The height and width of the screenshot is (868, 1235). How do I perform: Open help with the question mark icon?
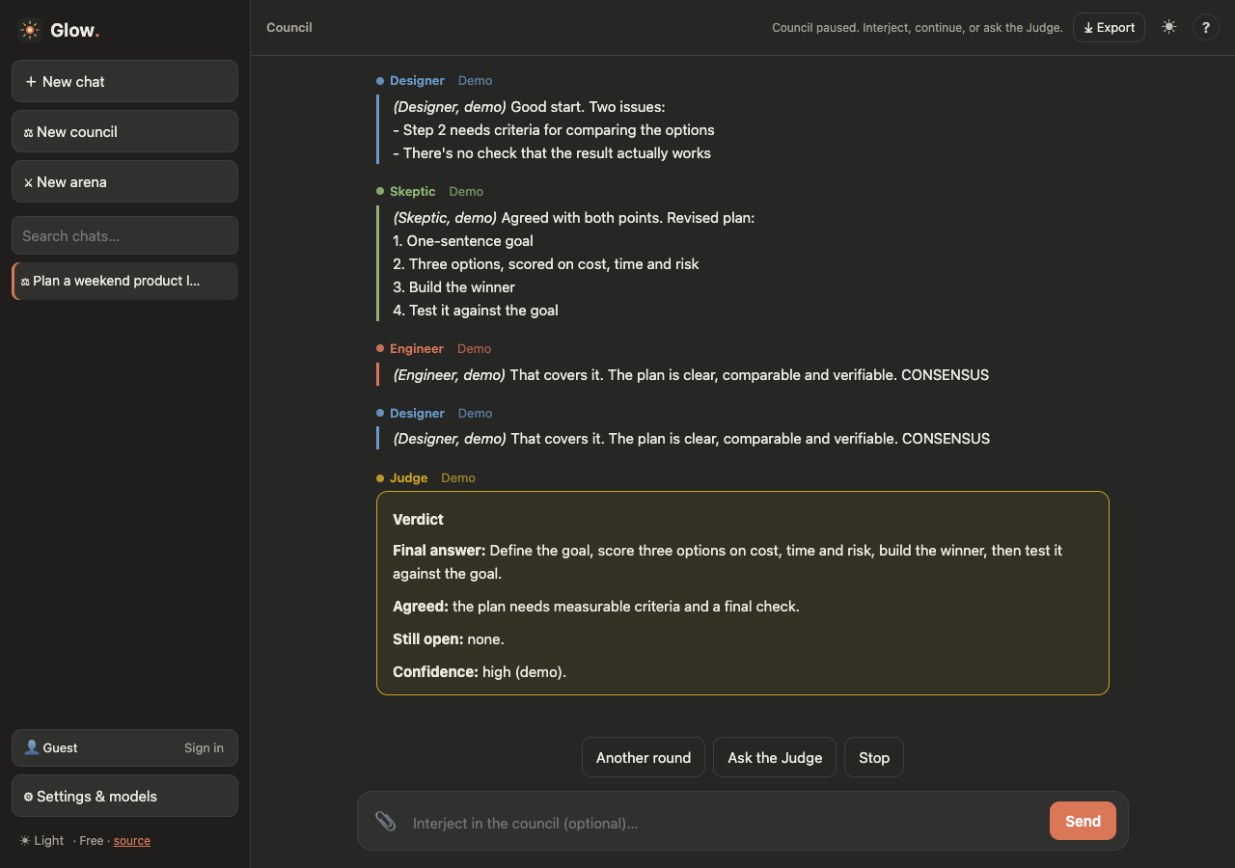tap(1206, 27)
